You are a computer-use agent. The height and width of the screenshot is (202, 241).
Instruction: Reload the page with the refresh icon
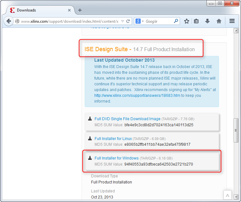[x=128, y=21]
